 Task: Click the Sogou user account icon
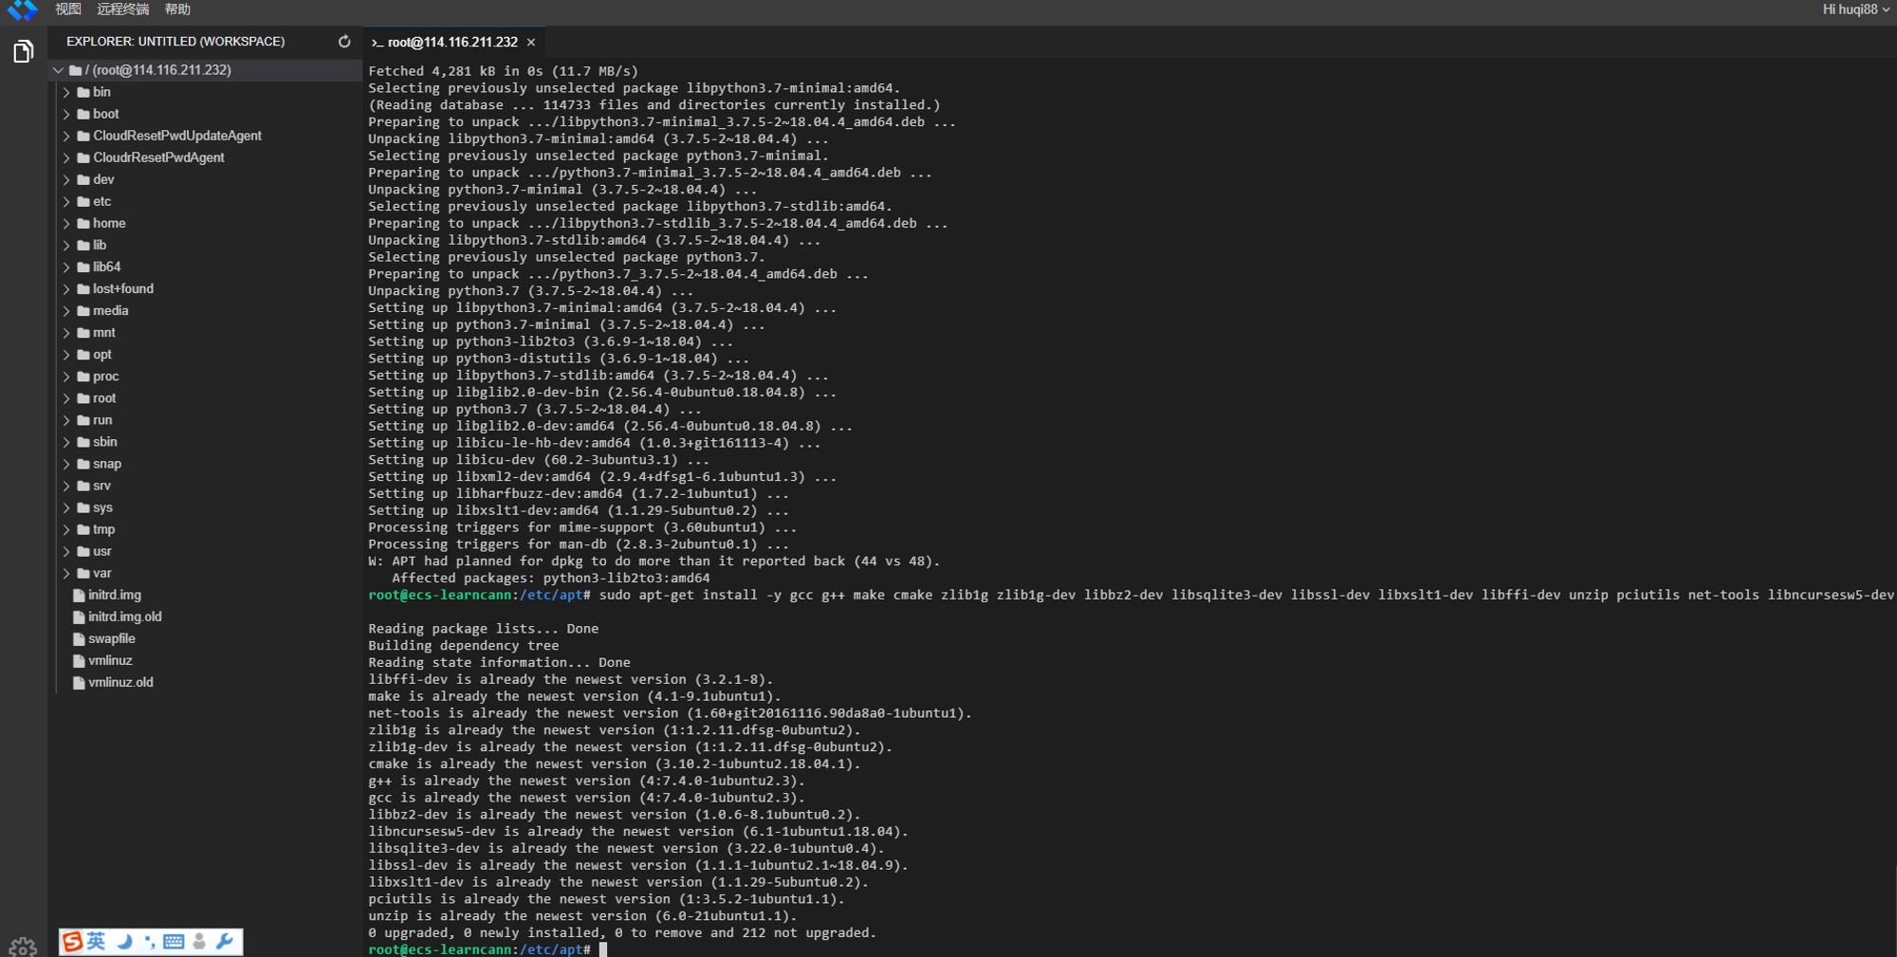[199, 942]
